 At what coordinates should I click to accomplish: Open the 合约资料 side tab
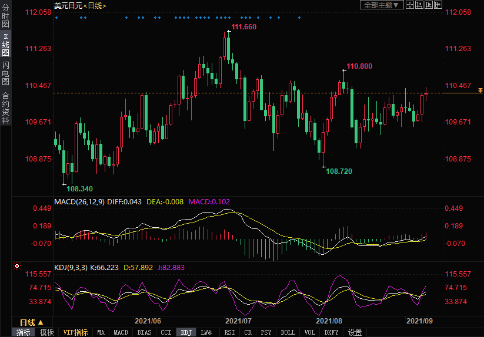click(x=5, y=108)
